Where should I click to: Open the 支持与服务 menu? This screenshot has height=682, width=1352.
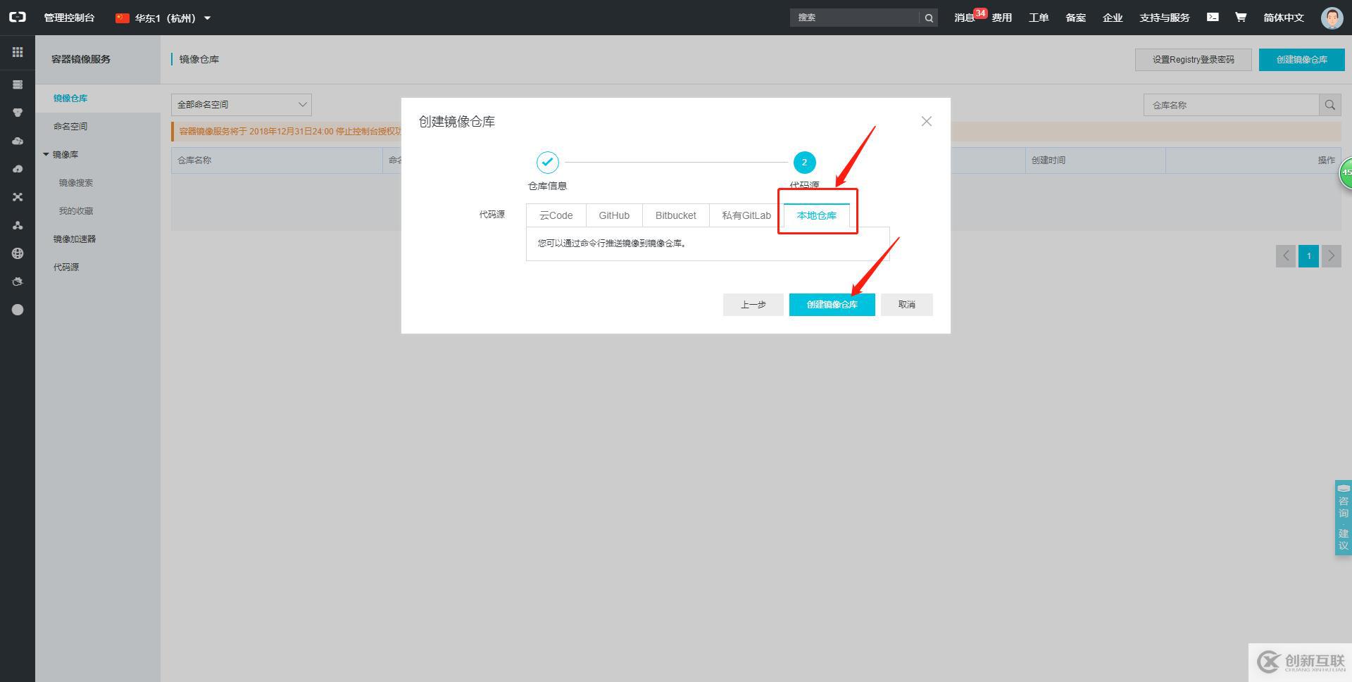click(1165, 18)
